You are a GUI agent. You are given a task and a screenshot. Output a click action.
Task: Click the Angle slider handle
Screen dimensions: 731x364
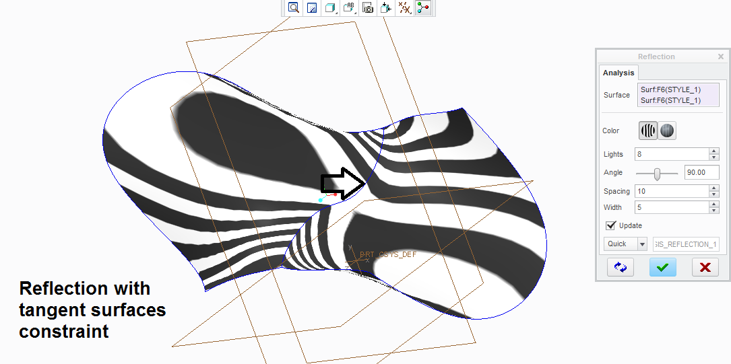point(657,174)
